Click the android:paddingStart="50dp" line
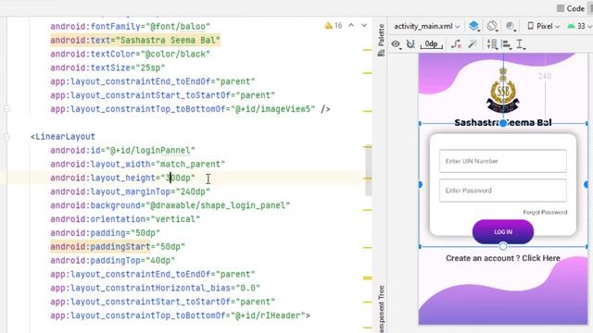 click(x=118, y=247)
